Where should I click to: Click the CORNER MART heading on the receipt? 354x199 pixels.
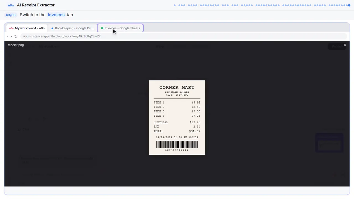(x=177, y=87)
